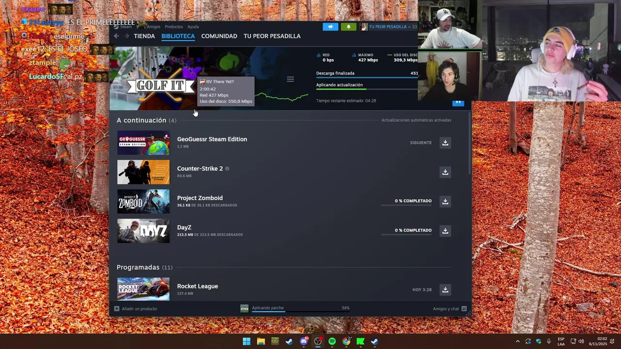
Task: Click the GeoGuessr thumbnail
Action: click(144, 143)
